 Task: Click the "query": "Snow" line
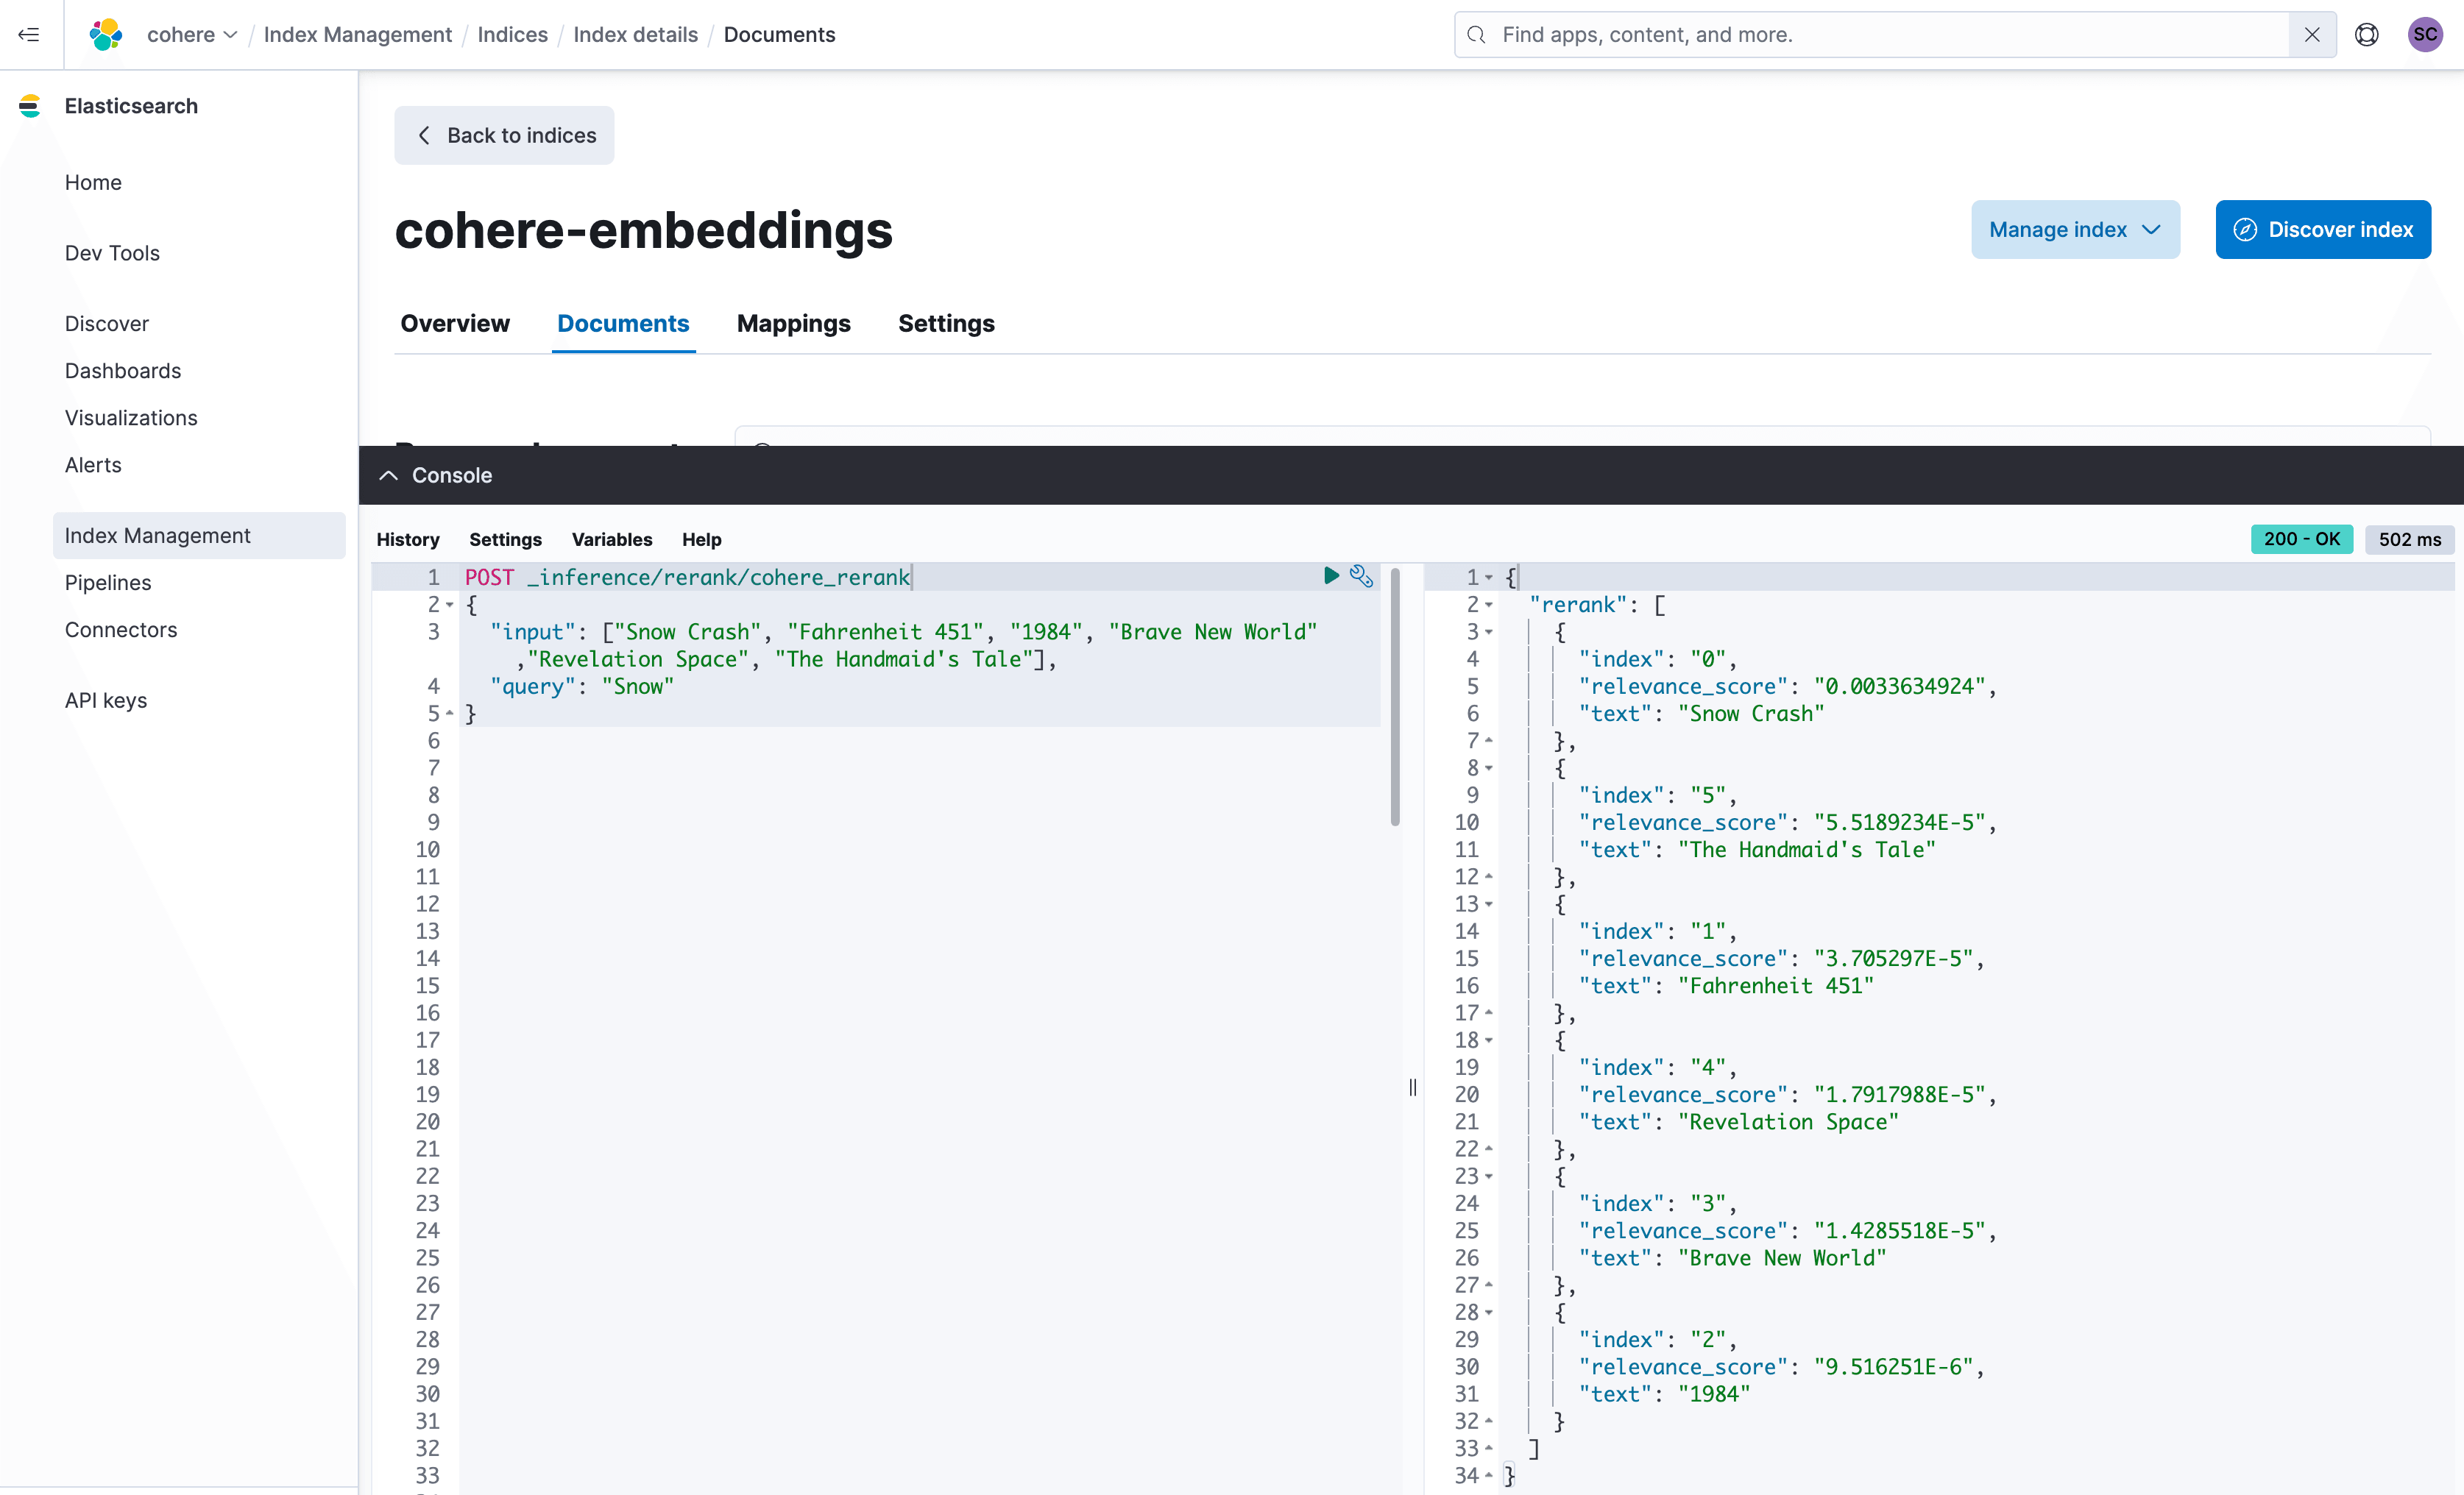582,687
